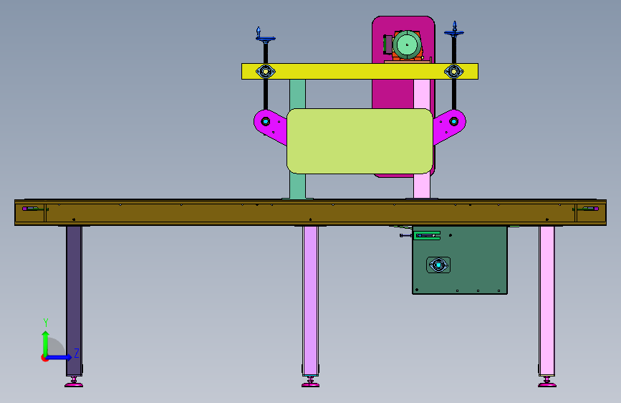621x403 pixels.
Task: Select the left black threaded rod
Action: [266, 95]
